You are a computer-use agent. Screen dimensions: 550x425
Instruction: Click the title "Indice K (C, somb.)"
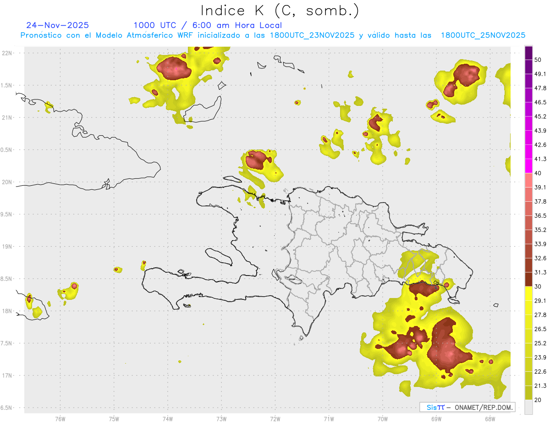(x=280, y=11)
